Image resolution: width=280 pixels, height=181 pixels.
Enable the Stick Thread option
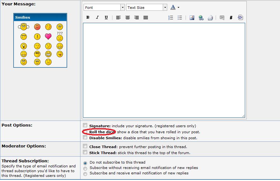(x=85, y=153)
